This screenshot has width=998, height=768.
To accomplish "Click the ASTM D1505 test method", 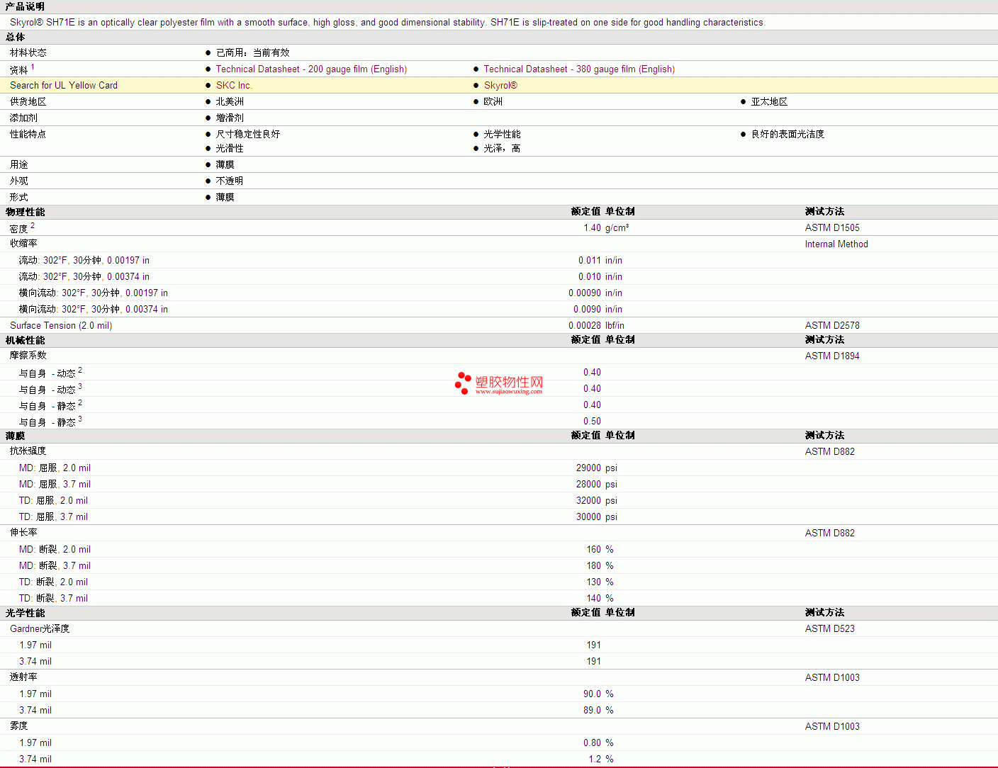I will [832, 227].
